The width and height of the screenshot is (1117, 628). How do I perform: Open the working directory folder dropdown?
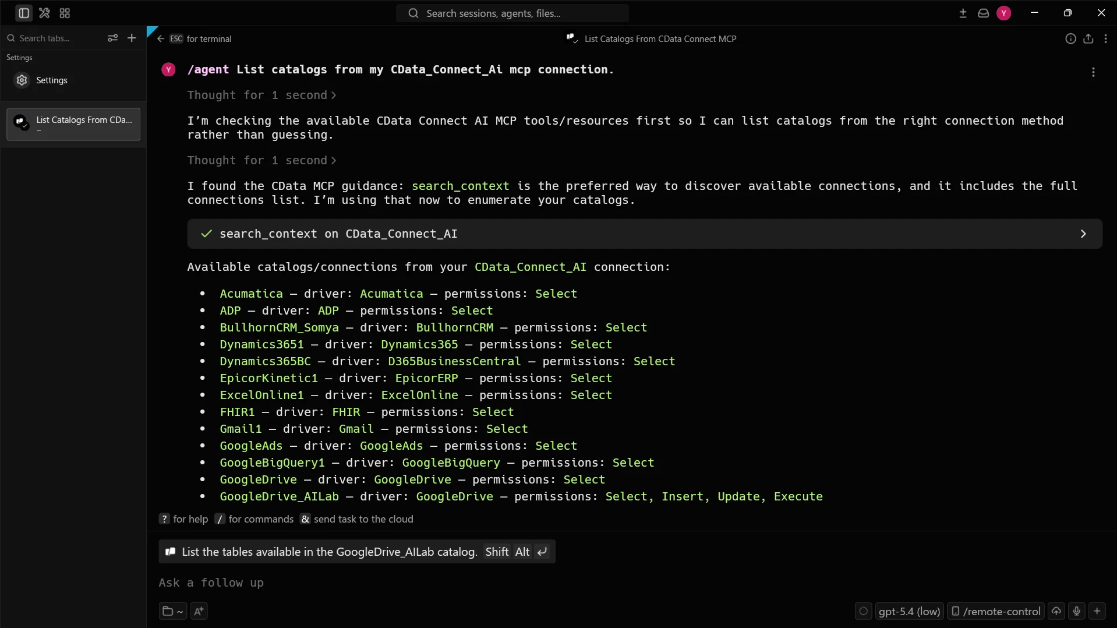(172, 611)
